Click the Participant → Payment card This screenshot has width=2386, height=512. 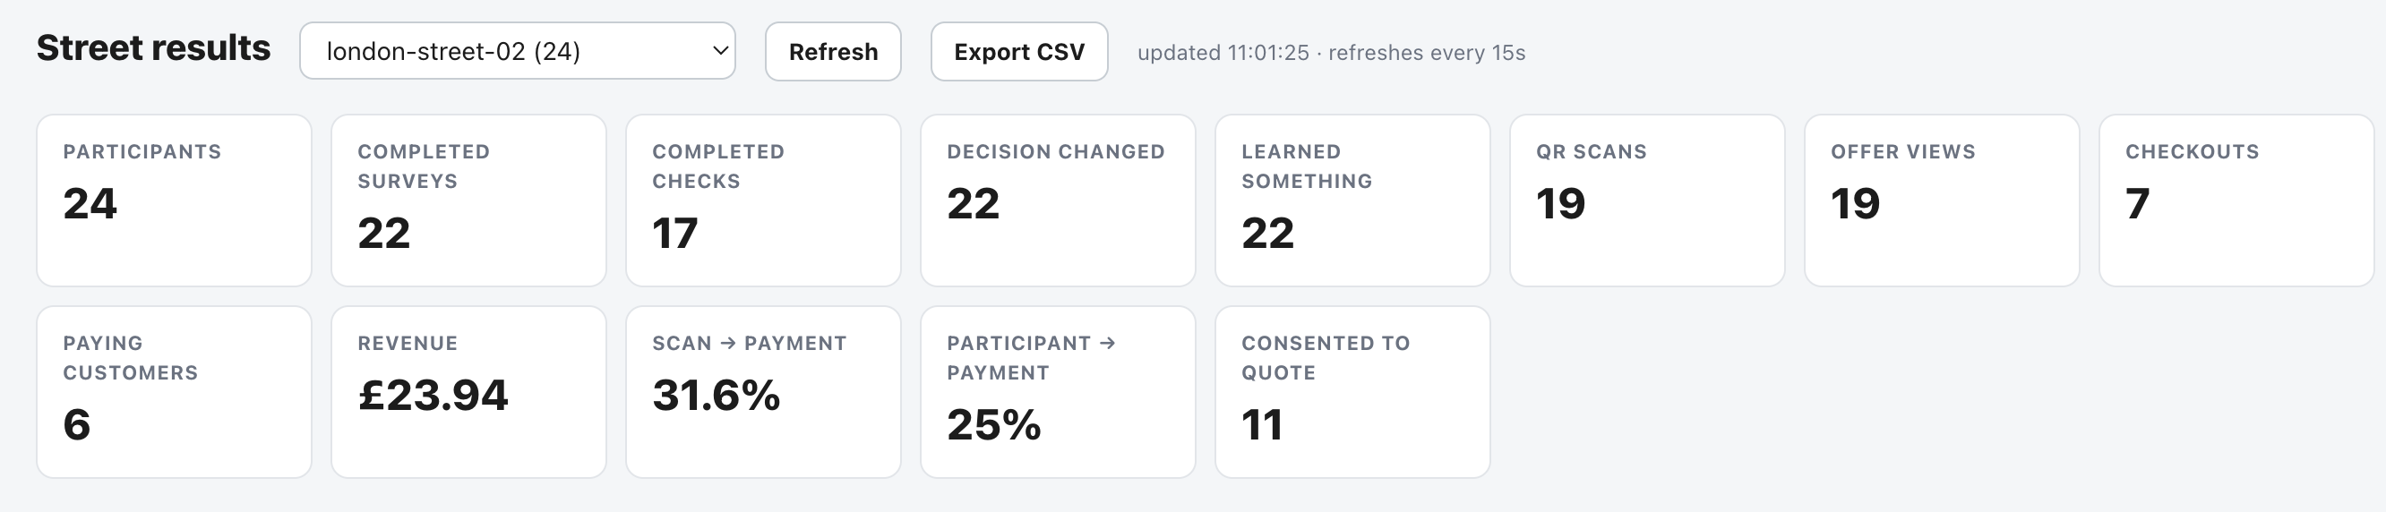(x=1058, y=392)
